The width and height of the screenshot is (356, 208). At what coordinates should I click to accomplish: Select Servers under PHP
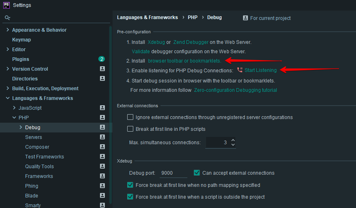click(34, 137)
